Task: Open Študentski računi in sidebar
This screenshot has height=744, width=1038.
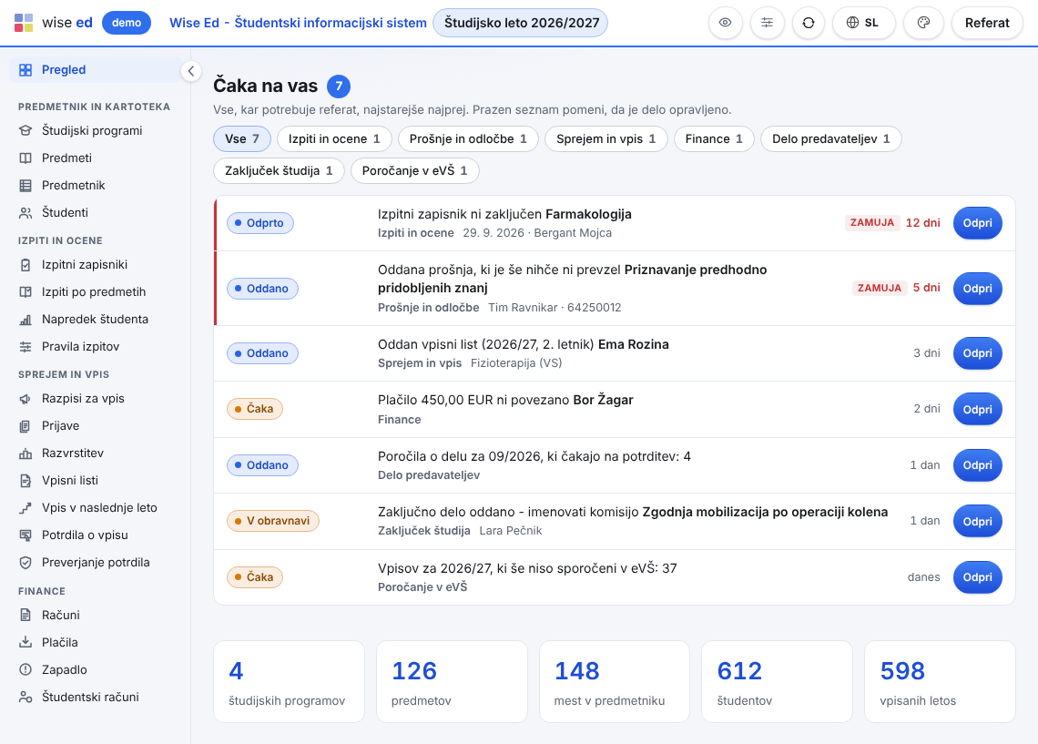Action: click(90, 697)
